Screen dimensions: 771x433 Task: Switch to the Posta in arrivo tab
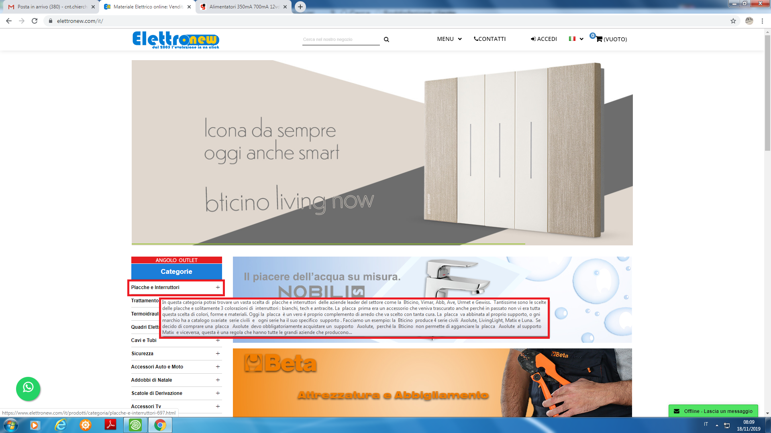click(50, 7)
